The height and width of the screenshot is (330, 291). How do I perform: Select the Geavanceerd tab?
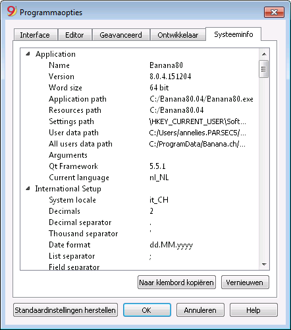click(x=121, y=35)
